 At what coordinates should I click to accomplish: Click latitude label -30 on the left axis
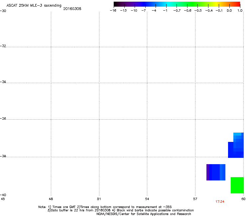coord(3,11)
